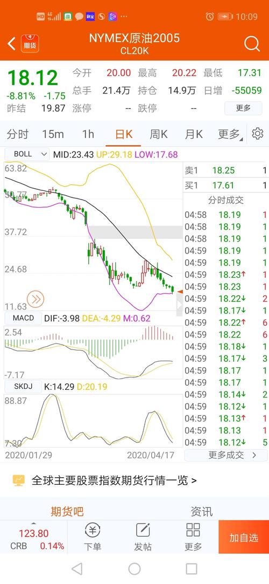Open the 更多 grid icon in bottom bar

coord(193,537)
